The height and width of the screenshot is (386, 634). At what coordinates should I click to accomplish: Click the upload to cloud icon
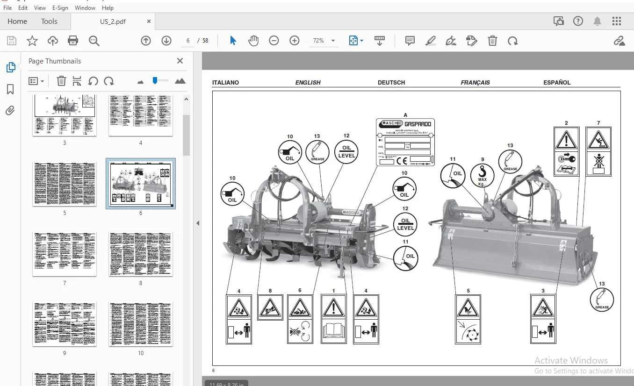[x=53, y=41]
